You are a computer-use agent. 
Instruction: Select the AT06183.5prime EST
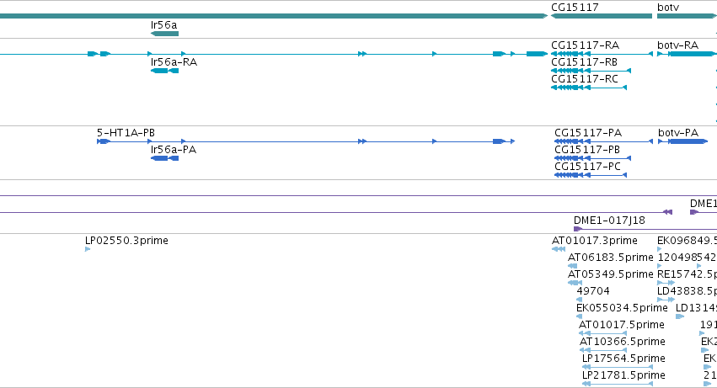(572, 266)
